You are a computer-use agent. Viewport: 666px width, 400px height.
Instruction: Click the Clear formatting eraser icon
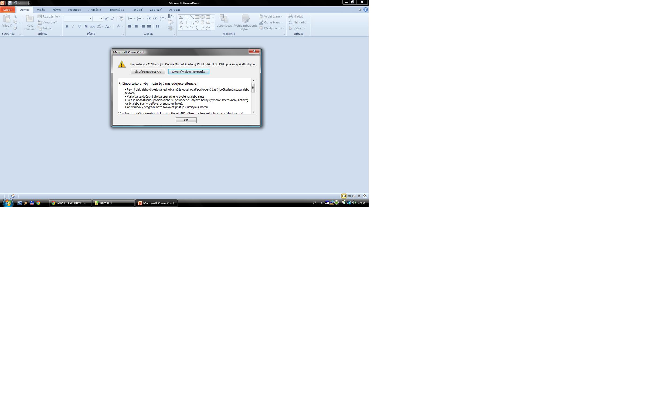tap(121, 19)
